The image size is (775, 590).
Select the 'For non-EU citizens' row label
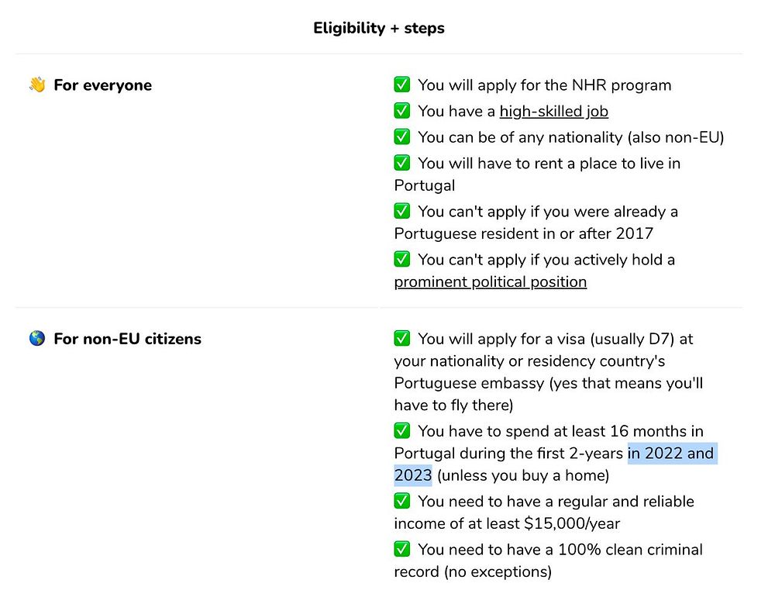pyautogui.click(x=127, y=339)
